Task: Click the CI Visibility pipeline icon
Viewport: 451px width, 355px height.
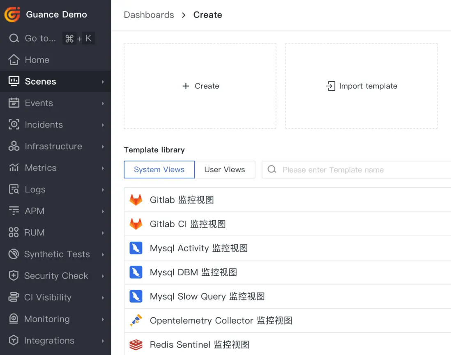Action: point(14,297)
